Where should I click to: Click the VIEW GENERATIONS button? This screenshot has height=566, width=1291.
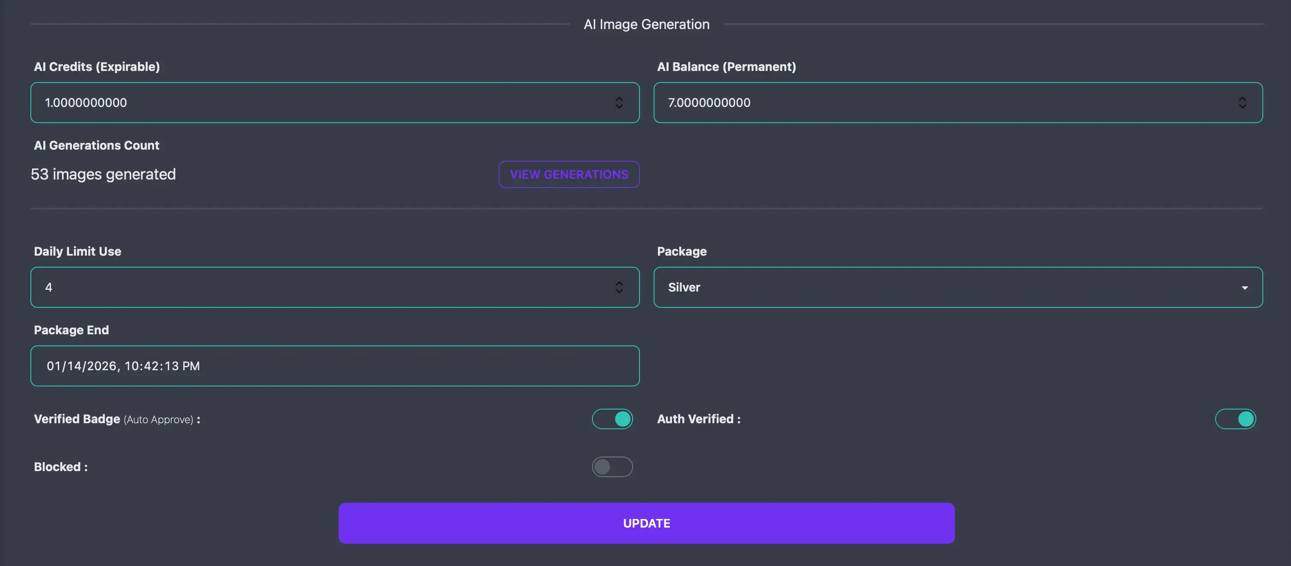tap(569, 174)
